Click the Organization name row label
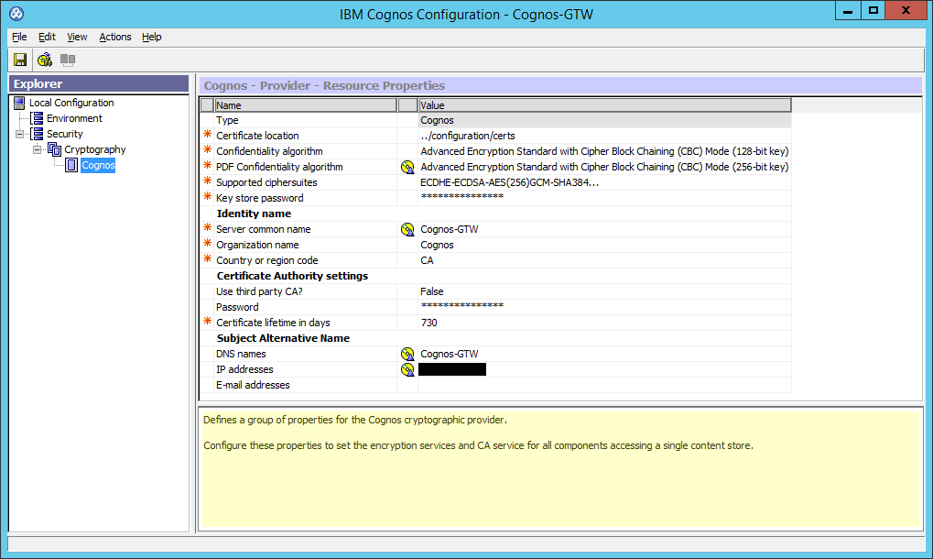Viewport: 933px width, 559px height. pyautogui.click(x=257, y=245)
